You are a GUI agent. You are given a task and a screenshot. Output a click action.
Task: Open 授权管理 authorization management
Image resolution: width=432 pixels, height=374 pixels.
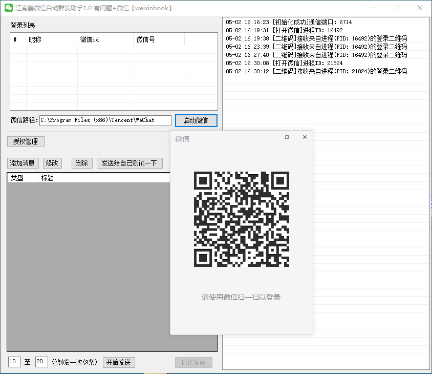tap(26, 141)
